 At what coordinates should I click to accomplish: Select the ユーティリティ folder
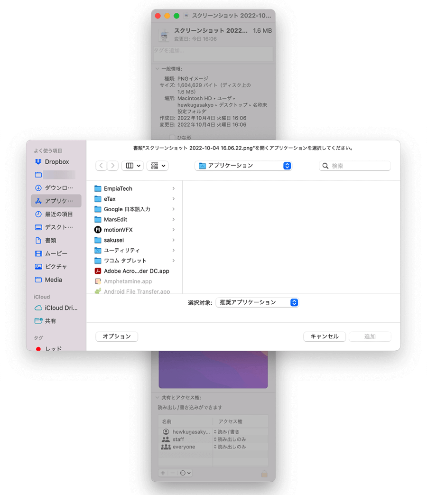coord(135,250)
